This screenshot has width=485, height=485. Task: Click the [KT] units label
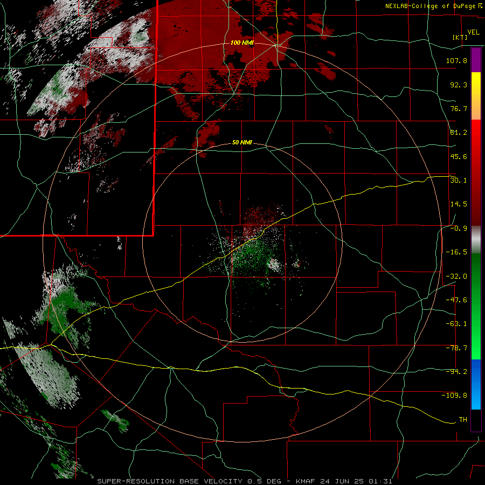460,37
